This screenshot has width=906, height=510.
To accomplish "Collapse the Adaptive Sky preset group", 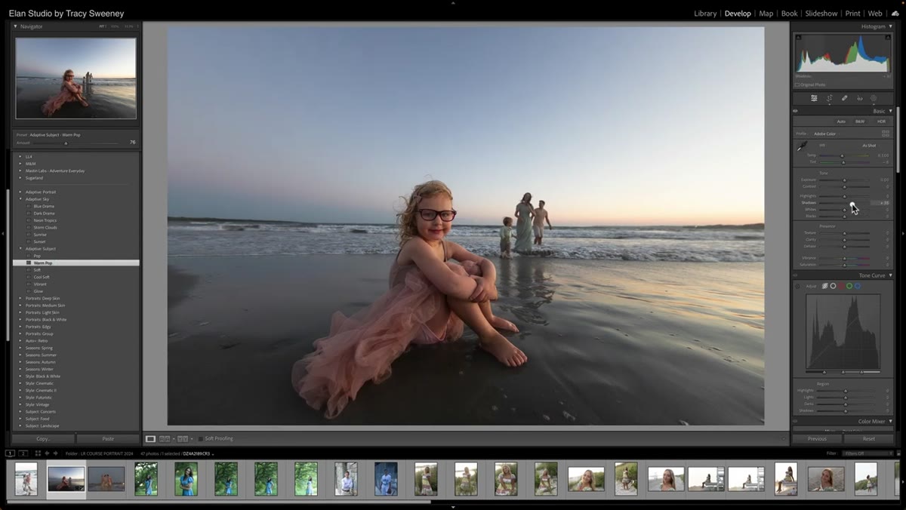I will click(x=20, y=199).
